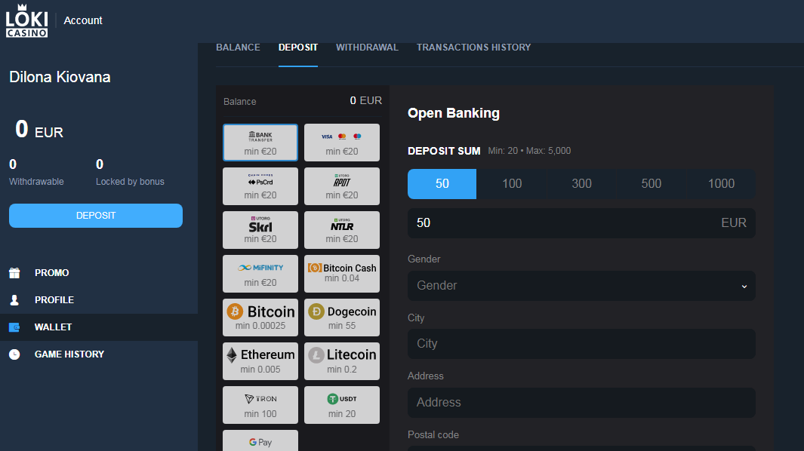The image size is (804, 451).
Task: Choose the 1000 deposit sum option
Action: click(721, 184)
